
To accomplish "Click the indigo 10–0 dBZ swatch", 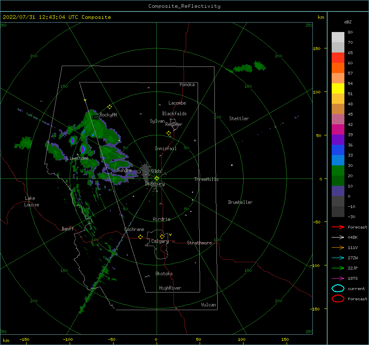I will [x=338, y=191].
